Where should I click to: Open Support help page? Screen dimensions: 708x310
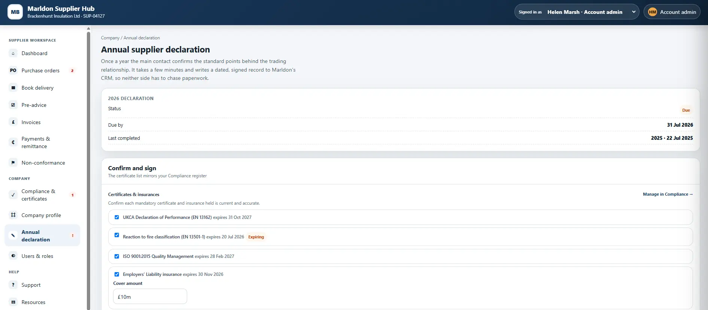(42, 285)
